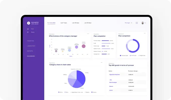Click the Average check progress bar
The width and height of the screenshot is (171, 100).
coord(104,54)
